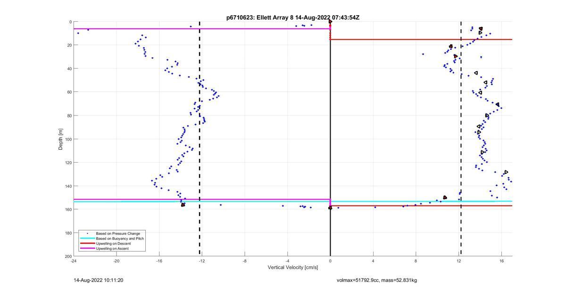
Task: Click the depth axis tick label '40'
Action: pos(69,69)
